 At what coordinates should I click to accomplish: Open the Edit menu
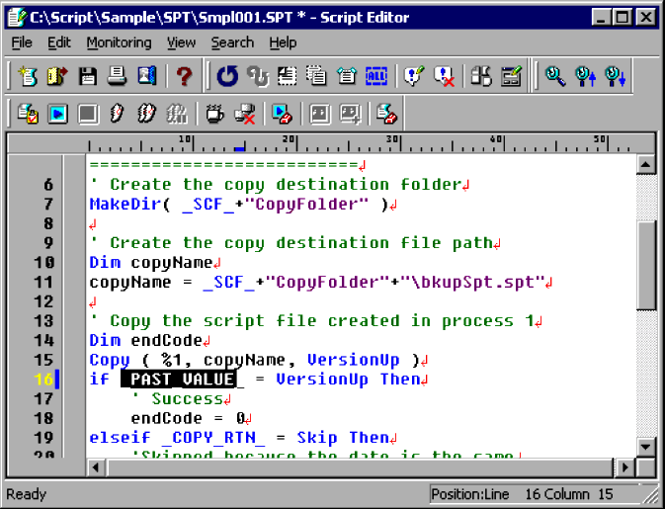(x=59, y=42)
